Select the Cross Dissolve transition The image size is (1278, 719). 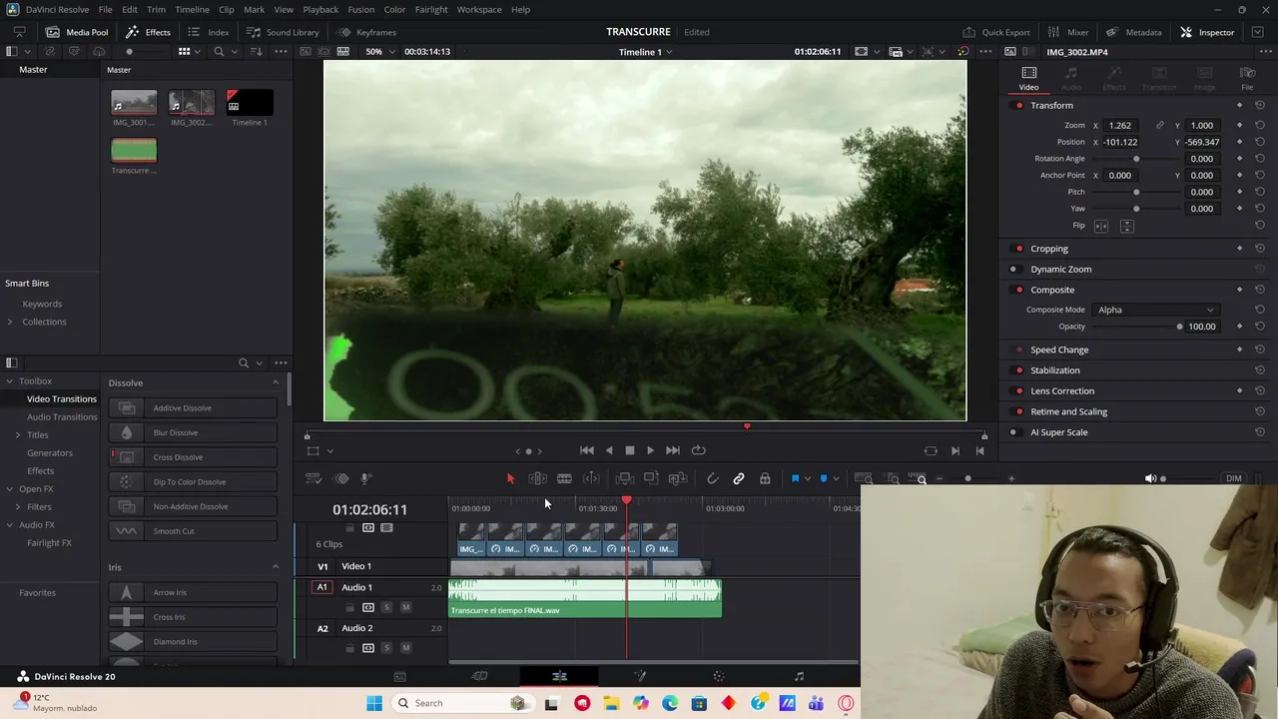(192, 457)
